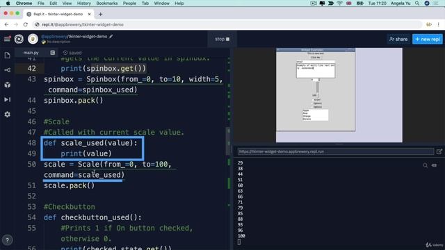Viewport: 445px width, 250px height.
Task: Edit repl name with pencil icon
Action: [x=111, y=36]
